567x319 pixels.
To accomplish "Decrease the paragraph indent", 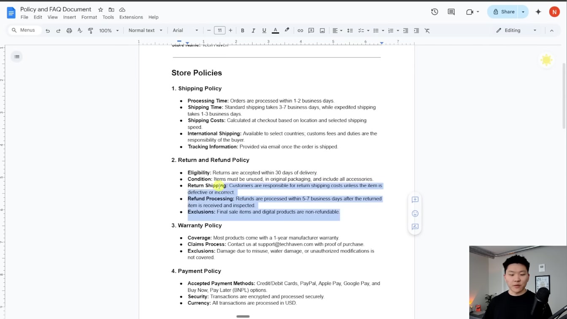I will [x=406, y=30].
